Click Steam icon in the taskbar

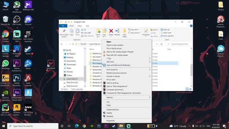(x=114, y=126)
